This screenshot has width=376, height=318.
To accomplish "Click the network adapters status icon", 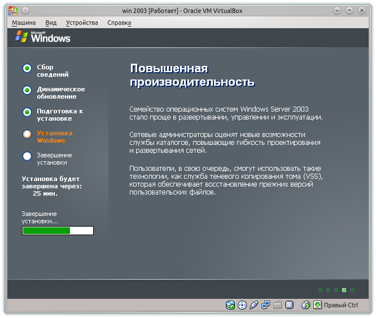I will point(266,305).
